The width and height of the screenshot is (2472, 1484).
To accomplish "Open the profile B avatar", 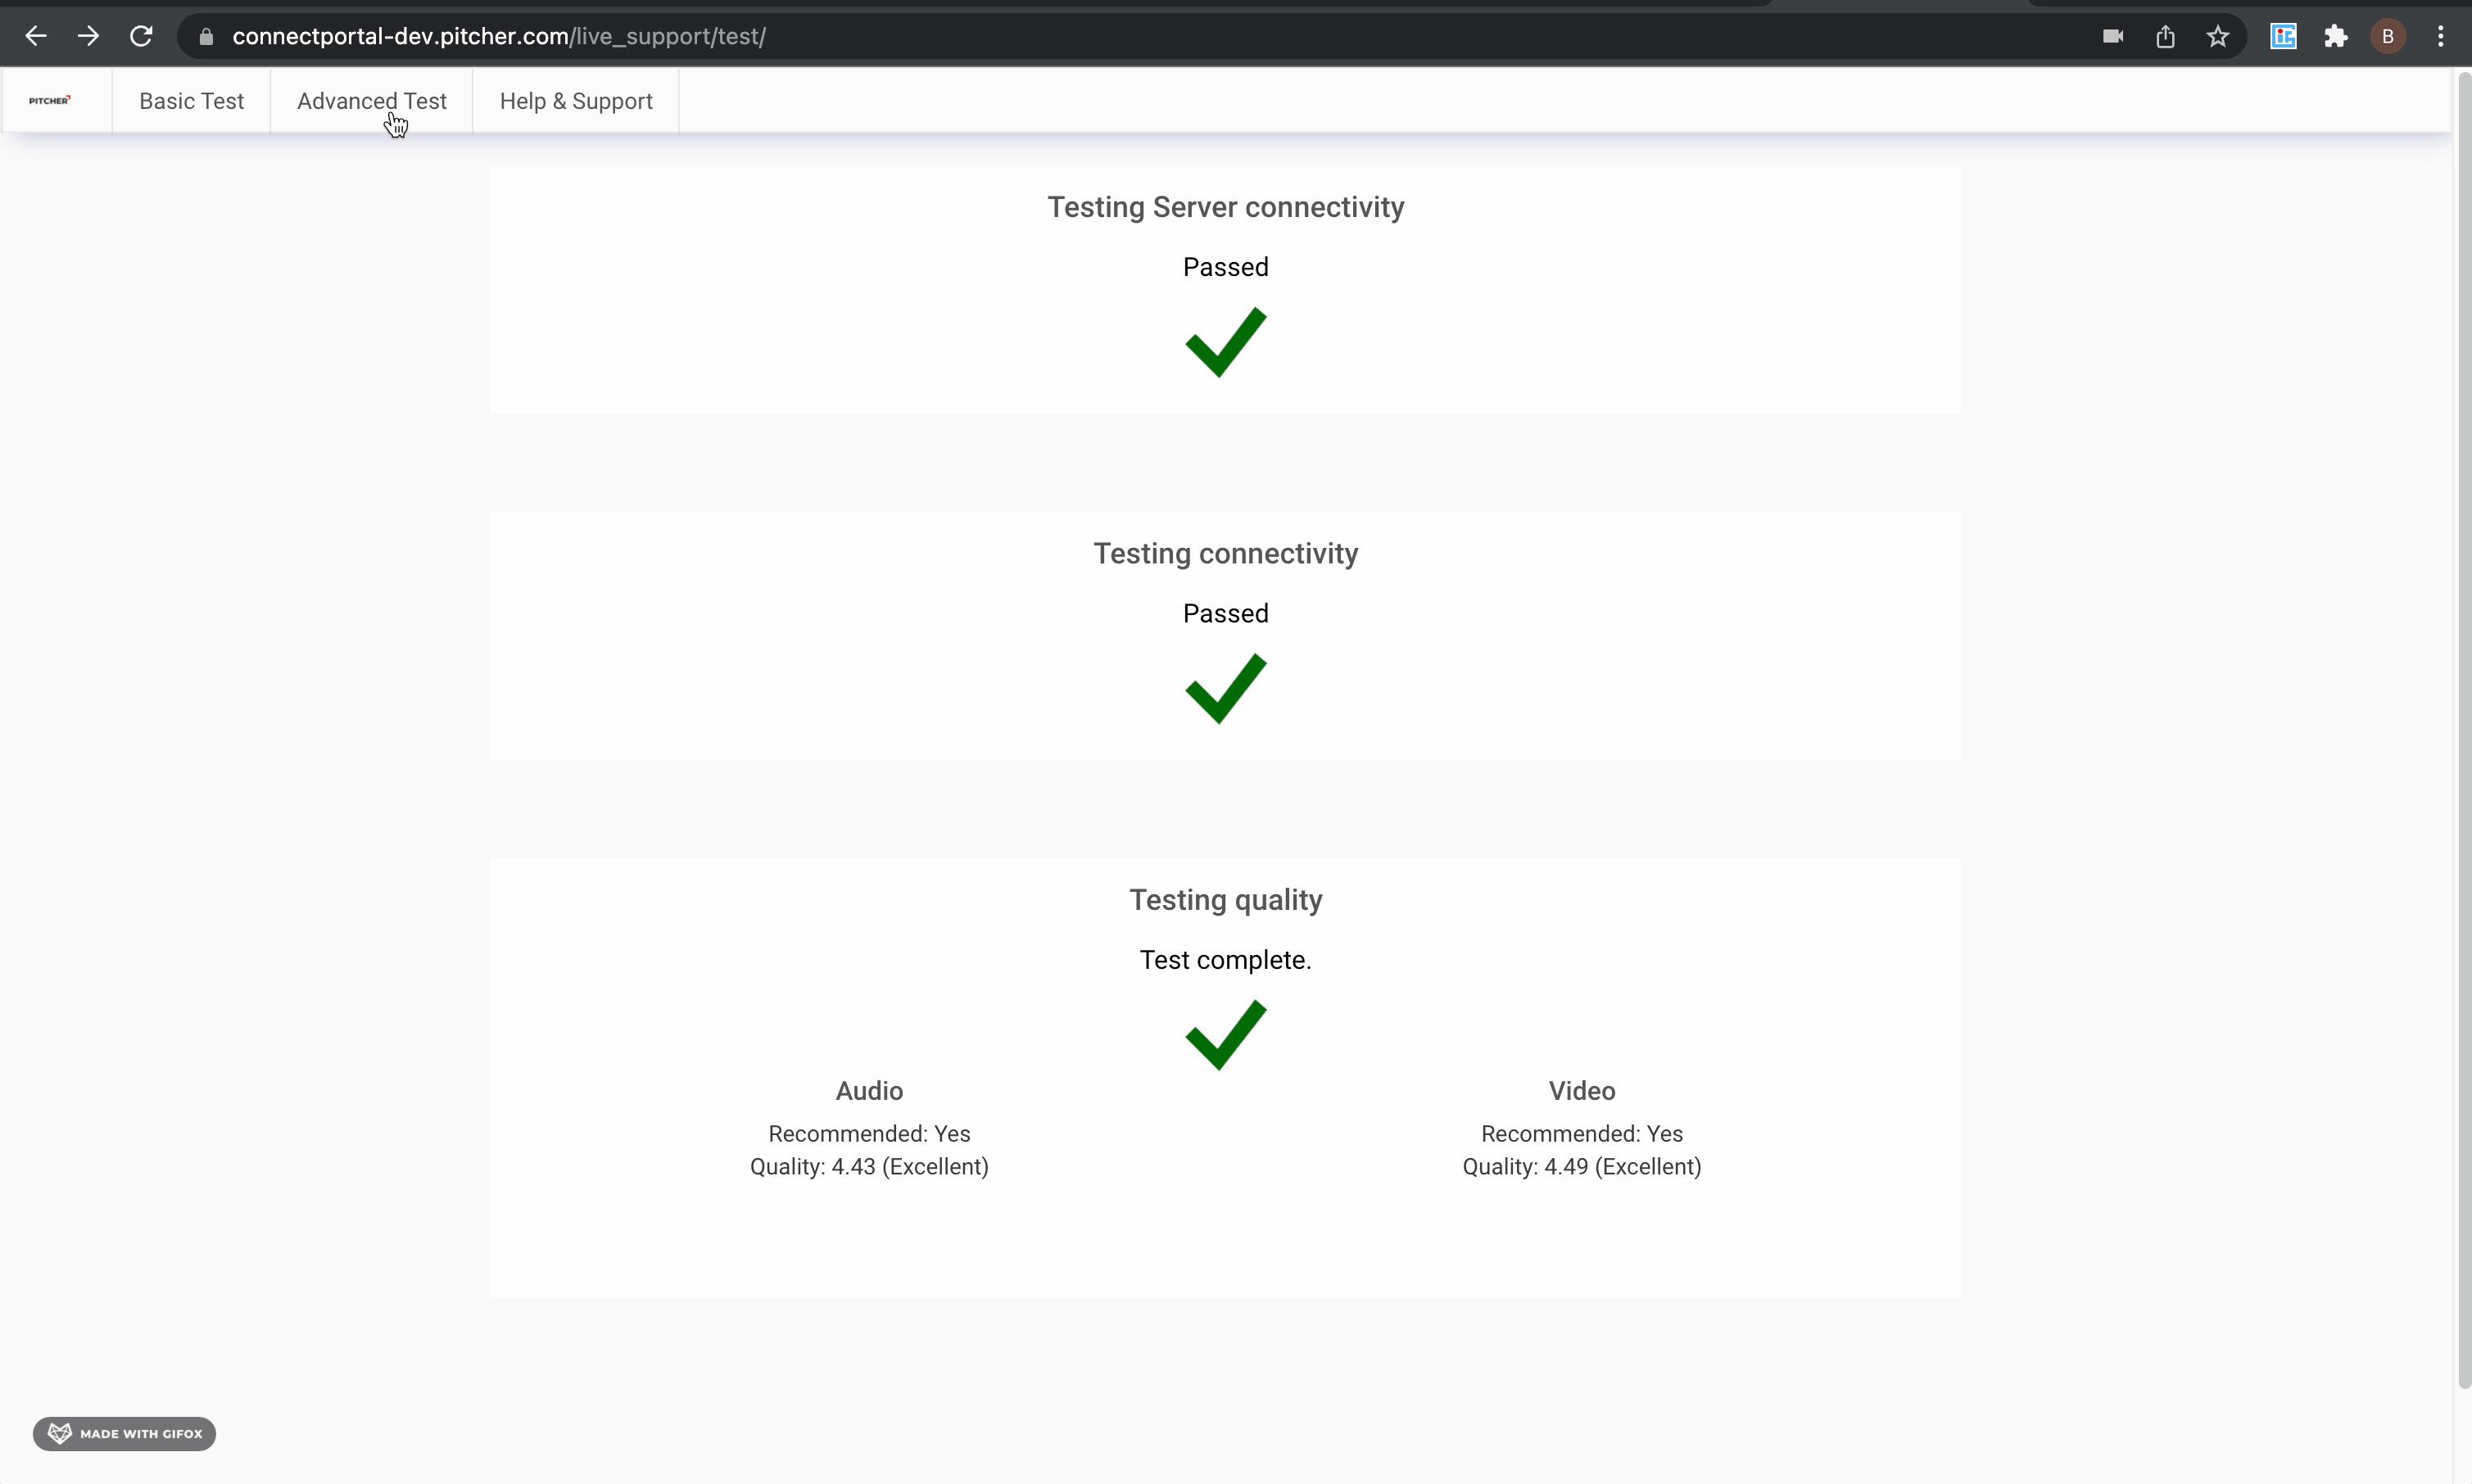I will pyautogui.click(x=2387, y=37).
